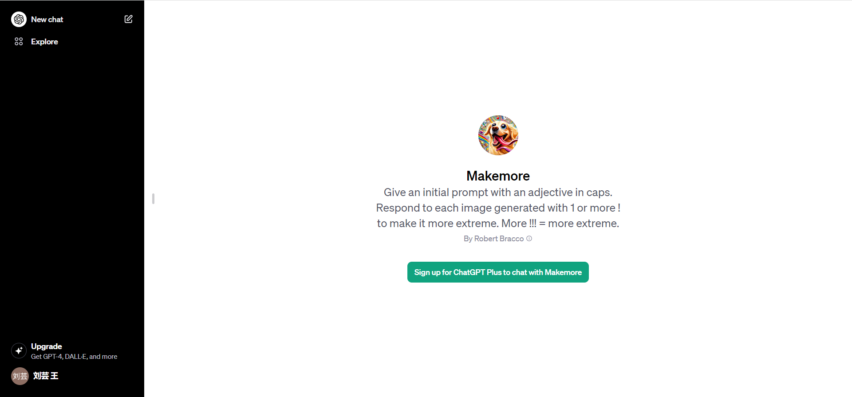Click the empty sidebar history area

[72, 191]
